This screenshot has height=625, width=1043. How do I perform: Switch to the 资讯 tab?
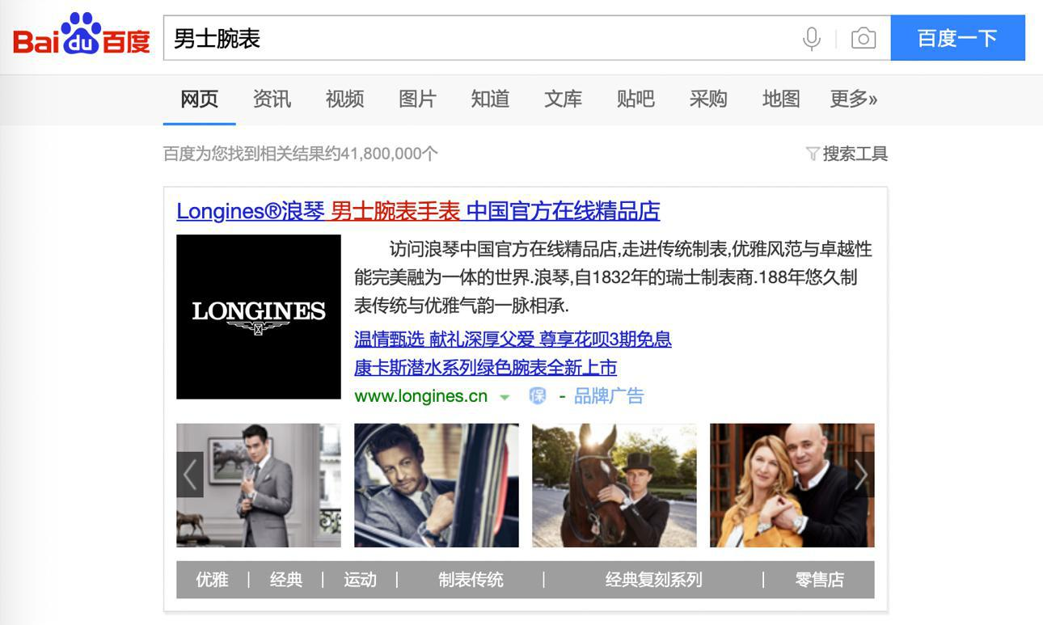tap(272, 99)
